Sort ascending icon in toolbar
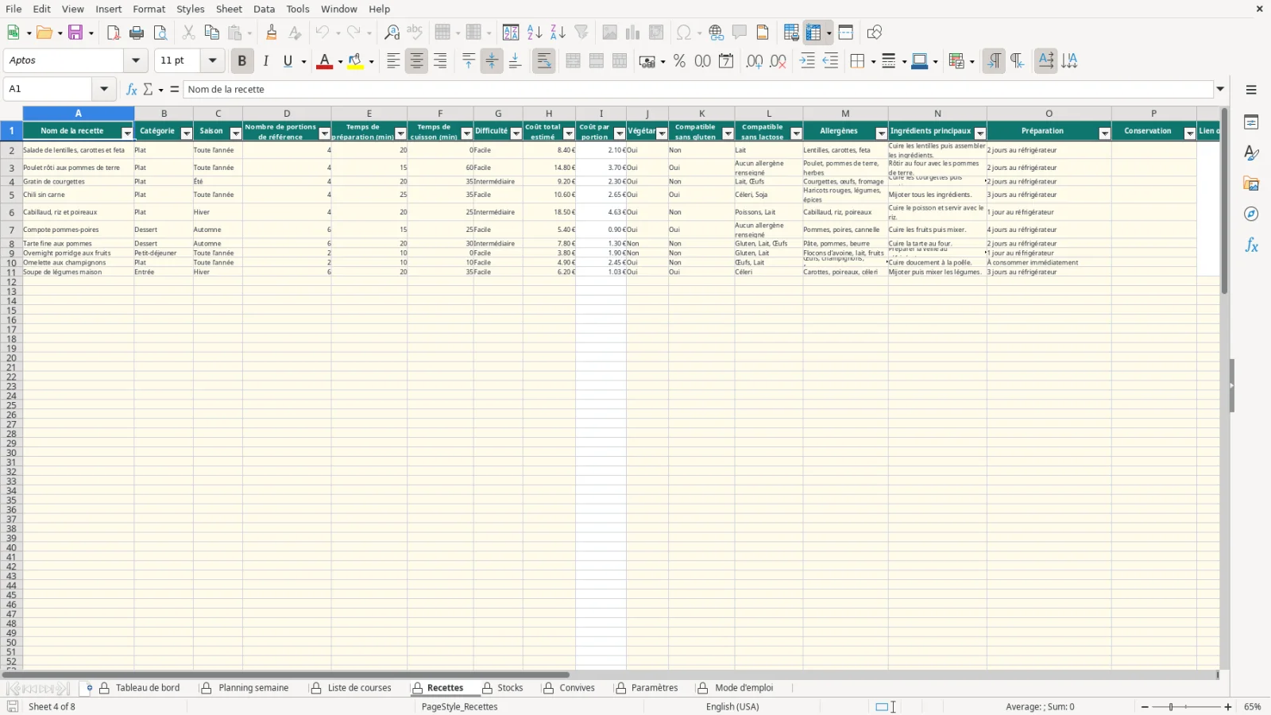 coord(535,33)
